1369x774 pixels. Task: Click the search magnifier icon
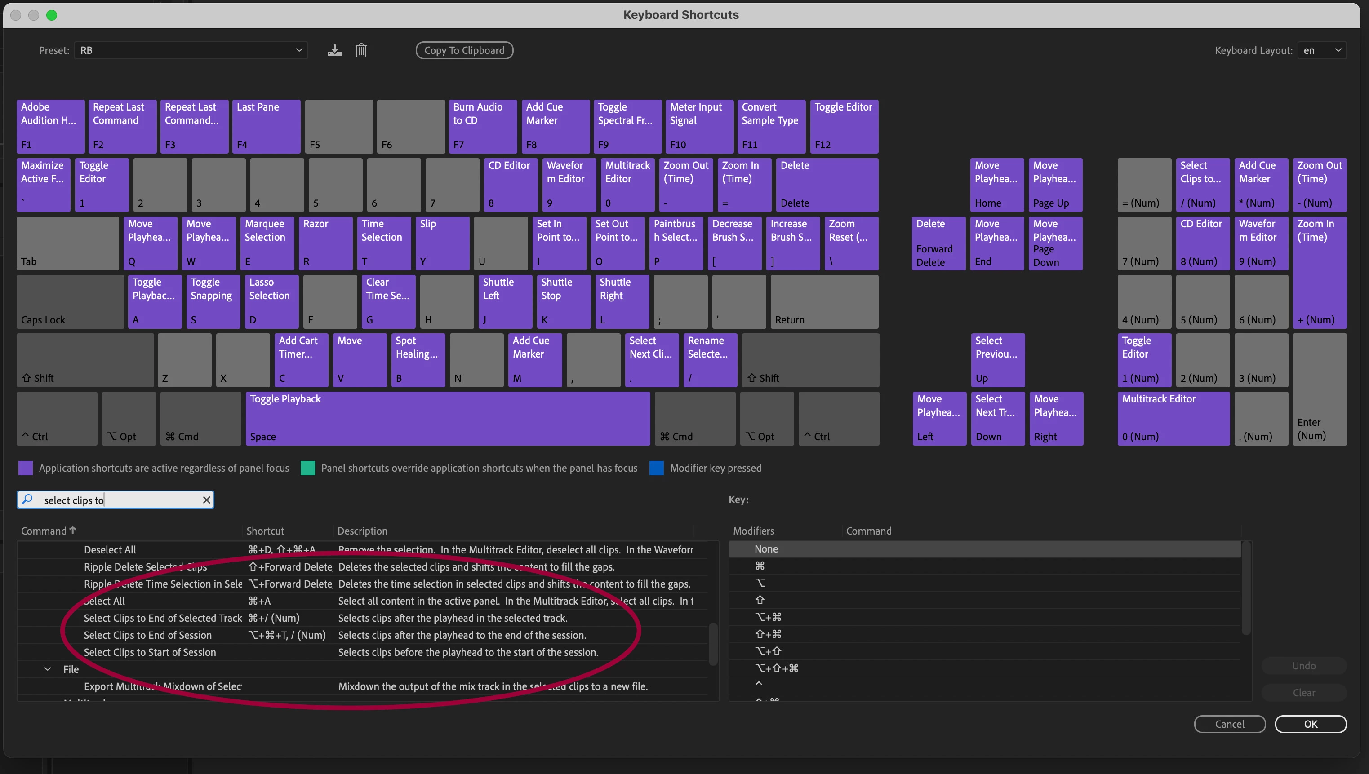pos(27,499)
